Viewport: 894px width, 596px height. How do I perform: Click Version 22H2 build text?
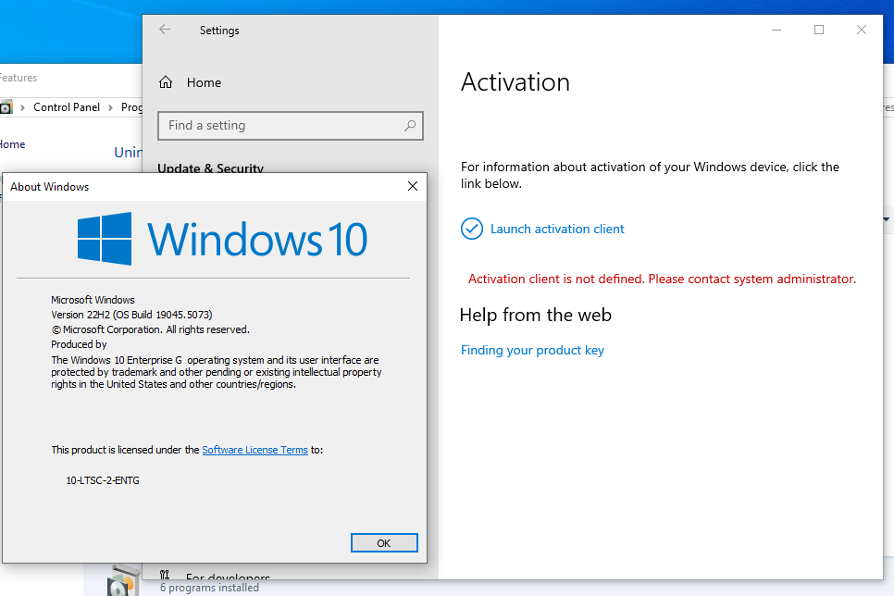pyautogui.click(x=131, y=315)
